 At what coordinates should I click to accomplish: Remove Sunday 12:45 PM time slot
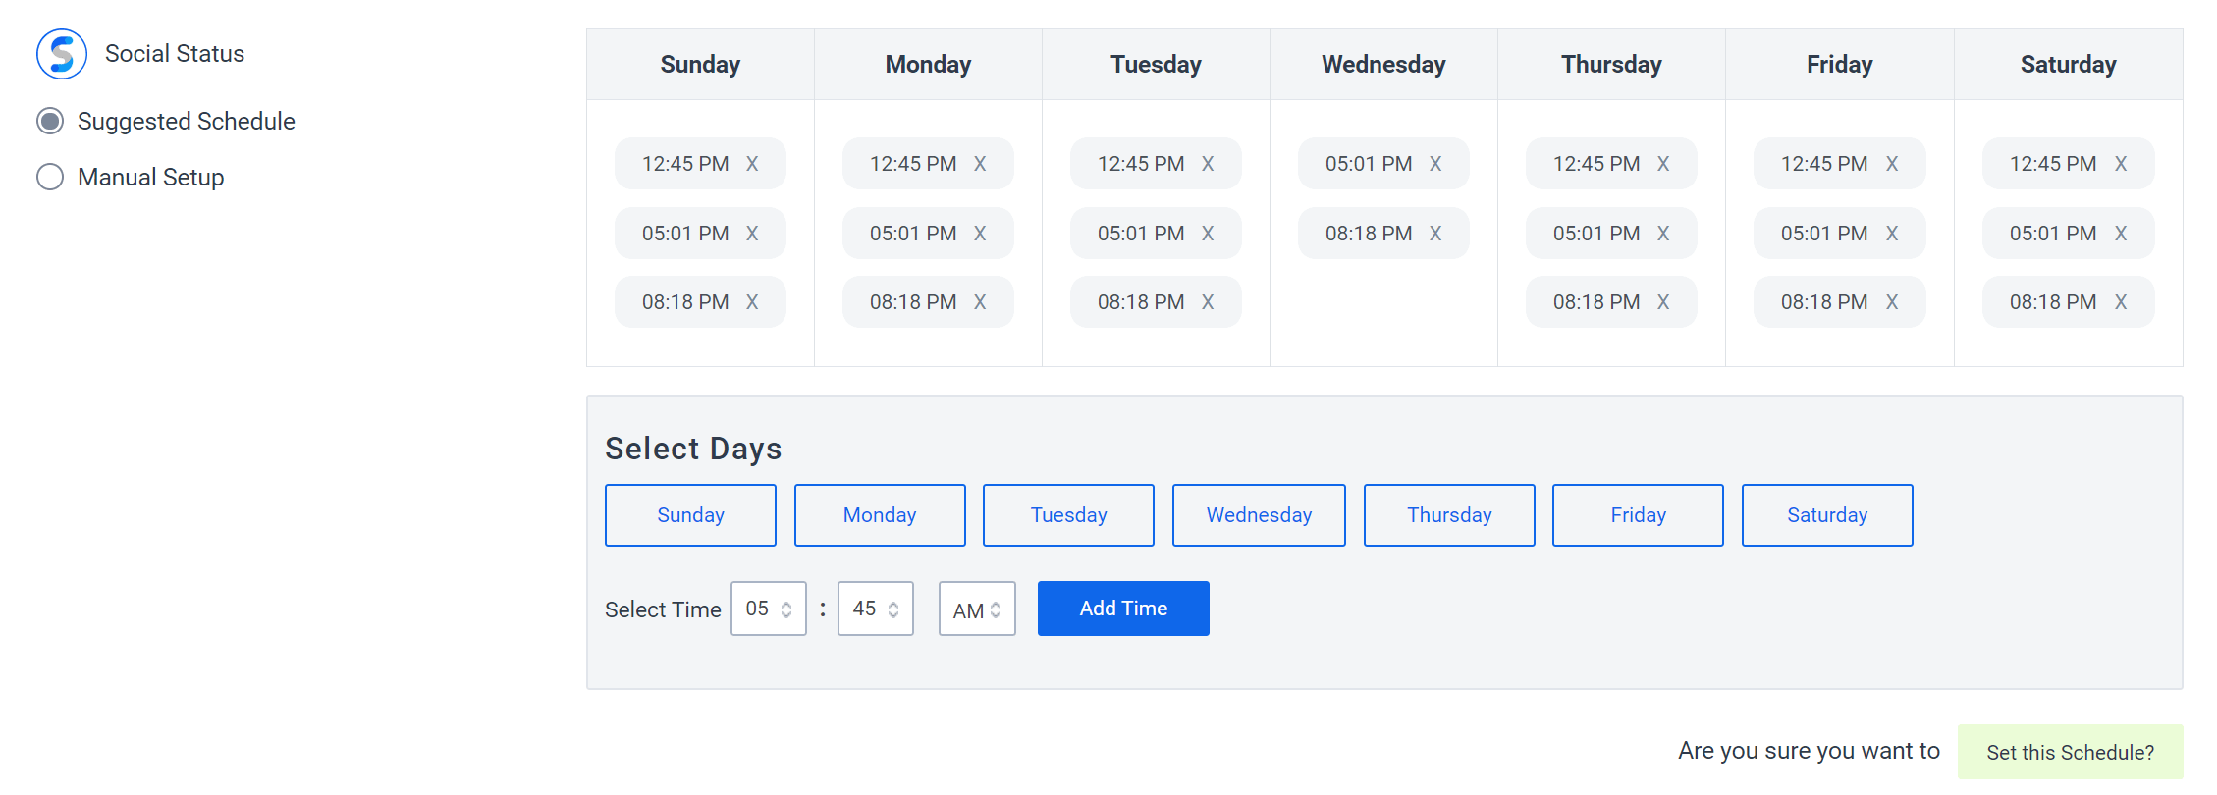752,164
